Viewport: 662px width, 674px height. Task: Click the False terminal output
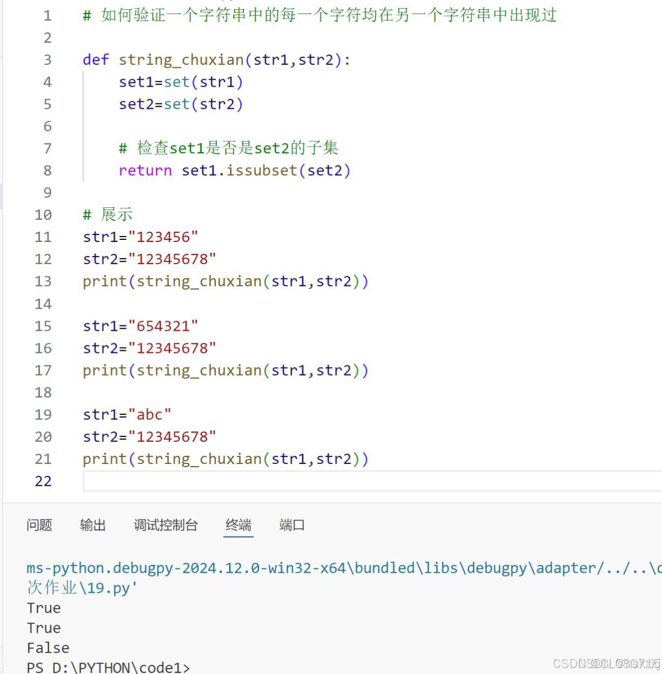pyautogui.click(x=48, y=648)
